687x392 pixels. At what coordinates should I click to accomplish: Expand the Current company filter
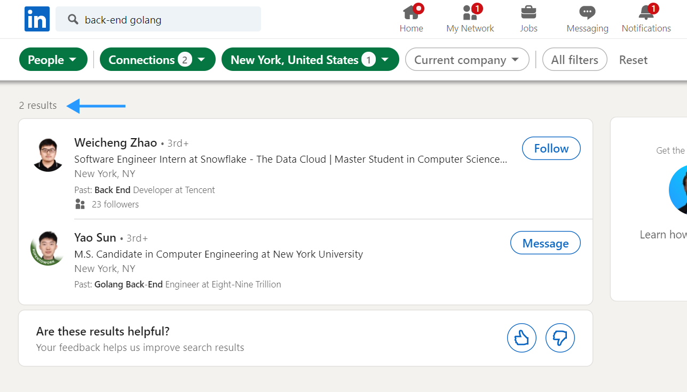[x=467, y=60]
